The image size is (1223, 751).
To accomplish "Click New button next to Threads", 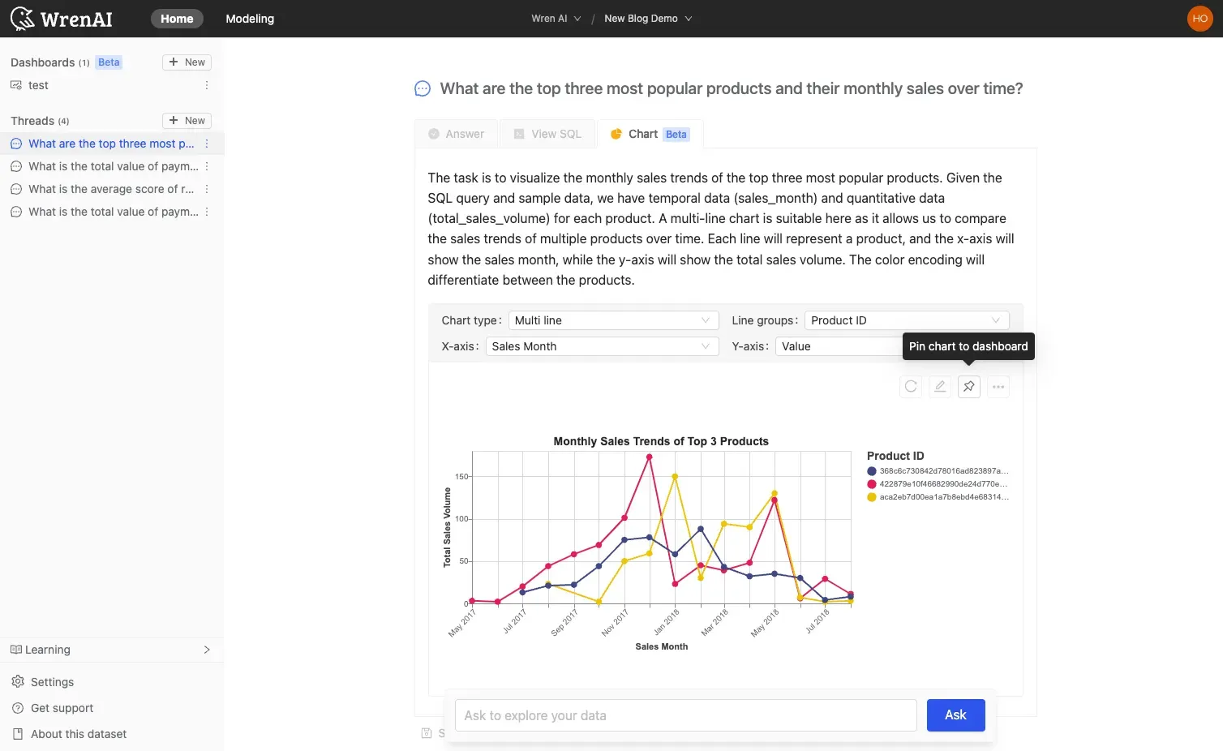I will tap(187, 121).
